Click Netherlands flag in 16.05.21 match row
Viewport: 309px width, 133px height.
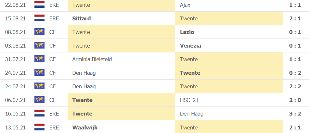click(x=39, y=114)
